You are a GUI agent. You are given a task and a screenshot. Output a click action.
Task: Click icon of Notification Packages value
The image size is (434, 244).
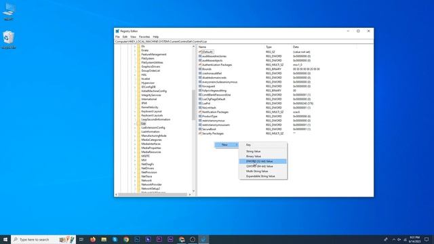[x=200, y=112]
